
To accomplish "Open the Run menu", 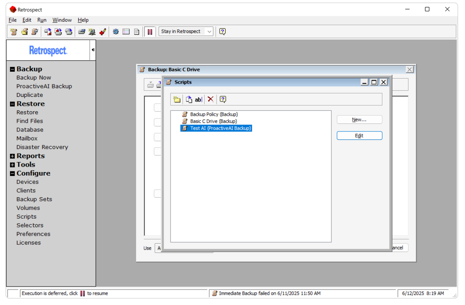I will coord(42,20).
